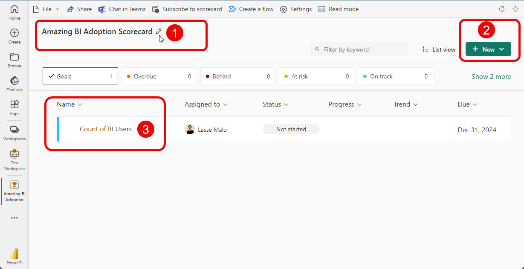Click the Dec 31, 2024 due date
524x269 pixels.
pos(477,130)
